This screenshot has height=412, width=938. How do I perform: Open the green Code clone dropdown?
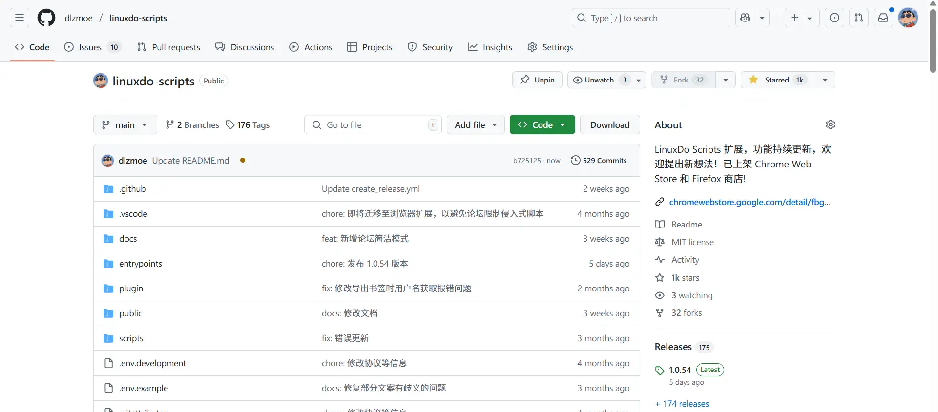542,125
